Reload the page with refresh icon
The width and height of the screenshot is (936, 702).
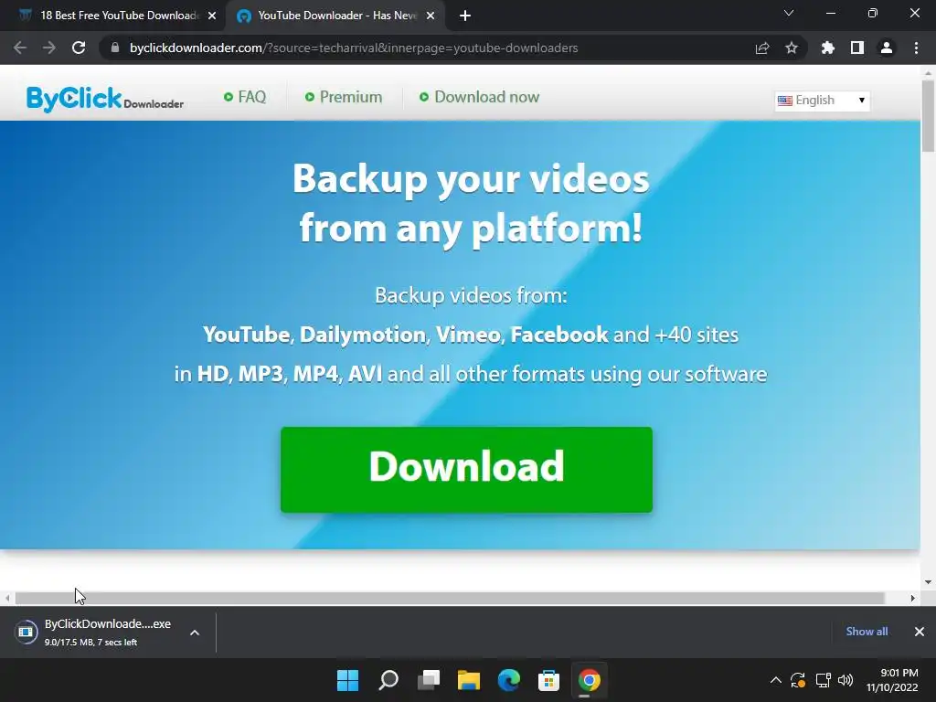point(79,48)
